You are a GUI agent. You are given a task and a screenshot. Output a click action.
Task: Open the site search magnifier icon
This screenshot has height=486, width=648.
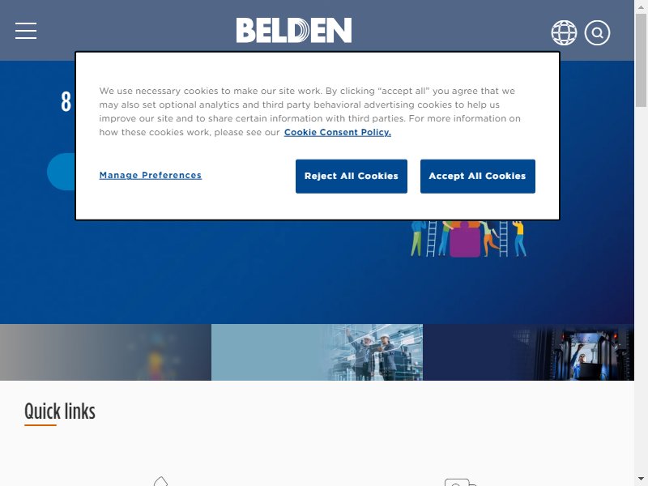click(x=597, y=32)
